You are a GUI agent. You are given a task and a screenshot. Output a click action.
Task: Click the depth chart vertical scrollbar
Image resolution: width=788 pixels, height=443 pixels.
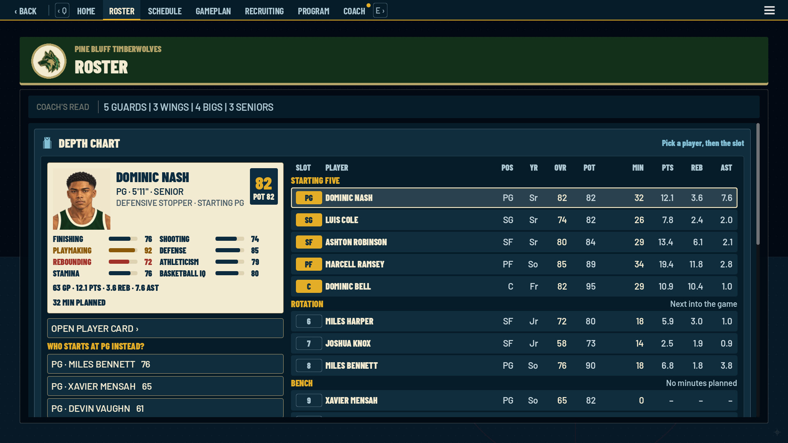pyautogui.click(x=758, y=184)
